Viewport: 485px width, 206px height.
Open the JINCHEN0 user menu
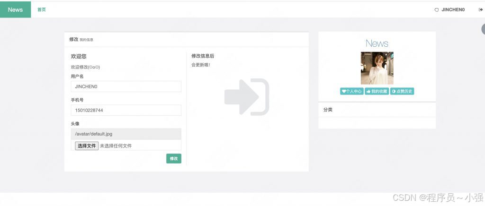pyautogui.click(x=453, y=9)
